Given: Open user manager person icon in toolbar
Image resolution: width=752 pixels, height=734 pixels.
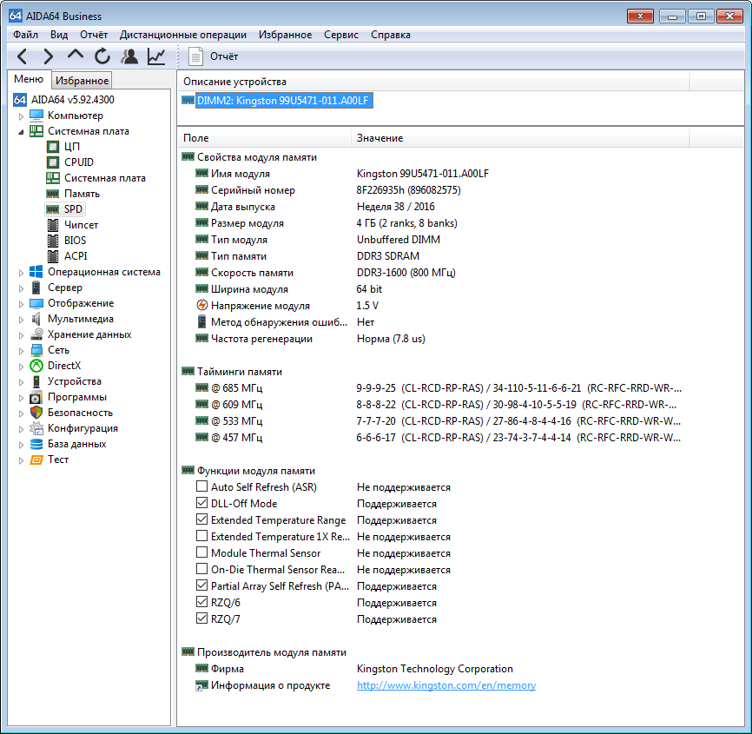Looking at the screenshot, I should point(129,56).
